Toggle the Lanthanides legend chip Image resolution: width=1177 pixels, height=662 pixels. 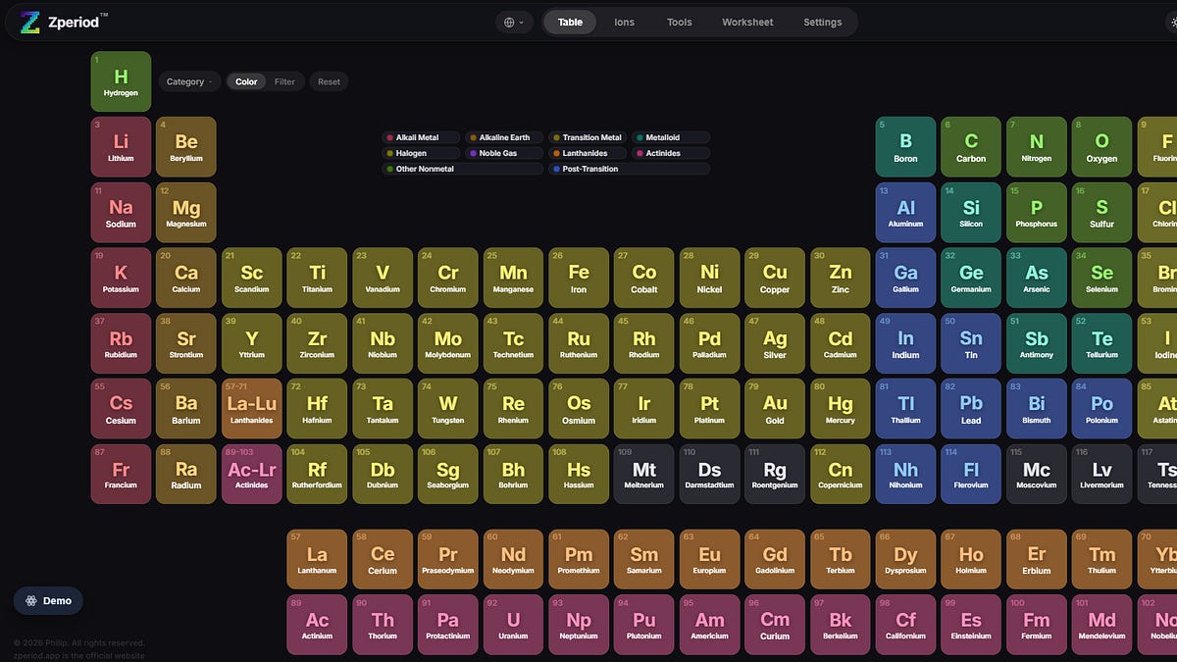[x=587, y=153]
